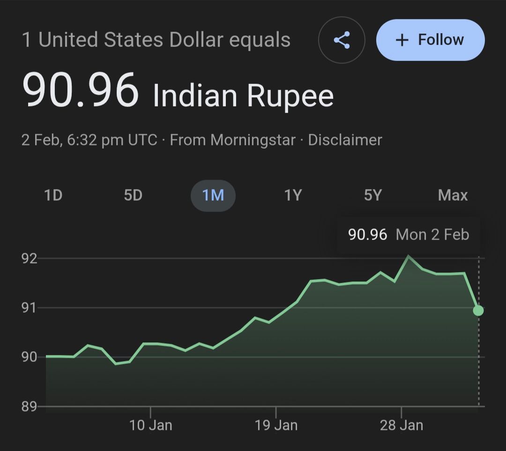
Task: Choose the 1M range tab
Action: tap(213, 195)
